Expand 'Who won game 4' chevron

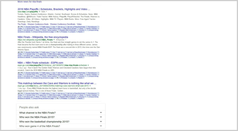coord(101,126)
